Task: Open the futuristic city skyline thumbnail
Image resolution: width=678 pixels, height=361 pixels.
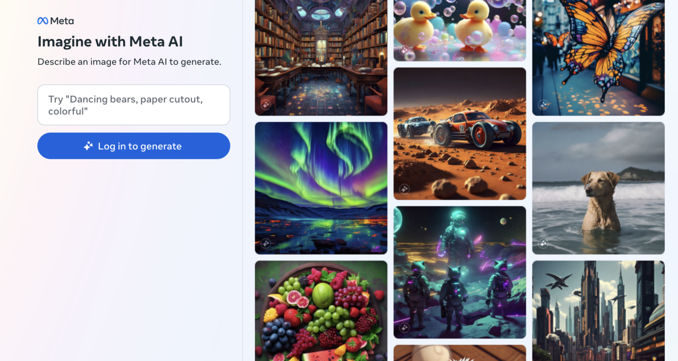Action: coord(598,311)
